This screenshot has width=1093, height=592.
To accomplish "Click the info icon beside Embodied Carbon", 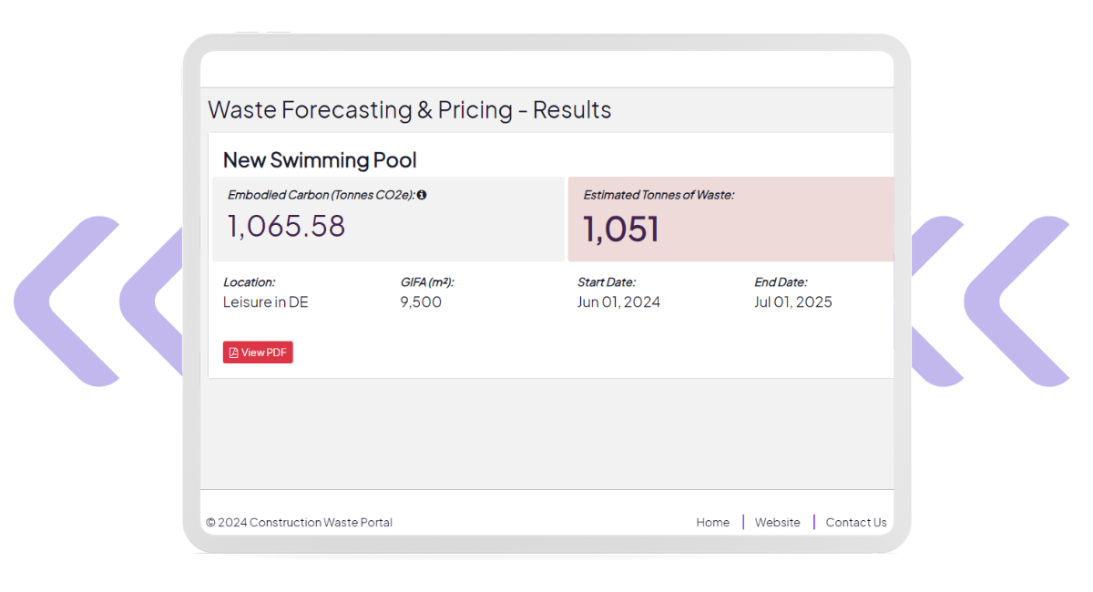I will point(422,195).
